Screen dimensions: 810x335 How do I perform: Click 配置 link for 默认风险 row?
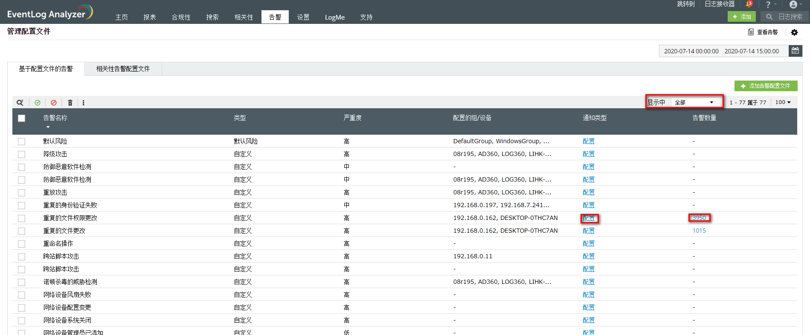coord(589,141)
